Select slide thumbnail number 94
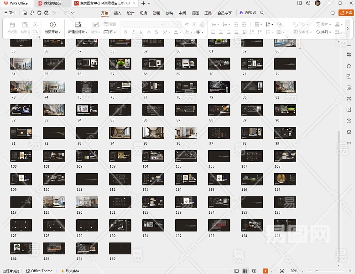 (x=120, y=133)
